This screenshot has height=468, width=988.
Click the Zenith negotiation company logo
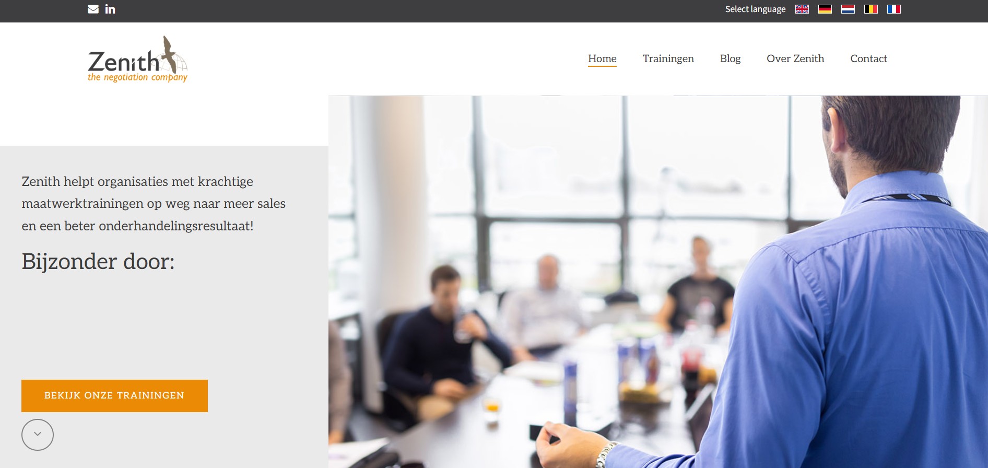coord(137,59)
